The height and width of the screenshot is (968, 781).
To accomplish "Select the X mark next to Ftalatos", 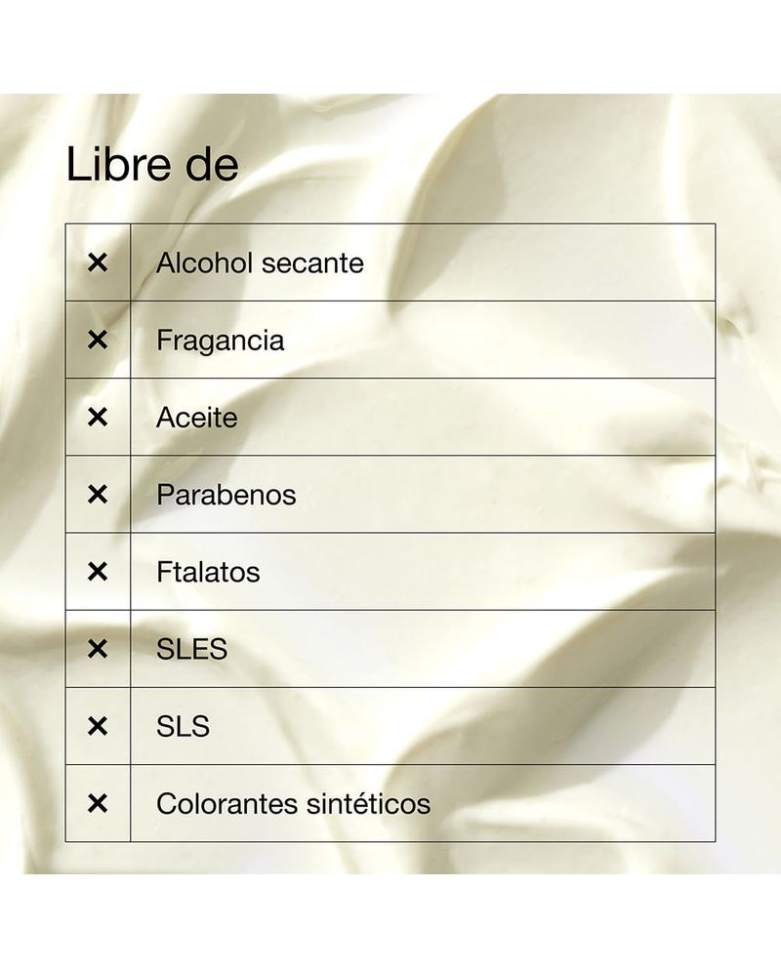I will (98, 571).
